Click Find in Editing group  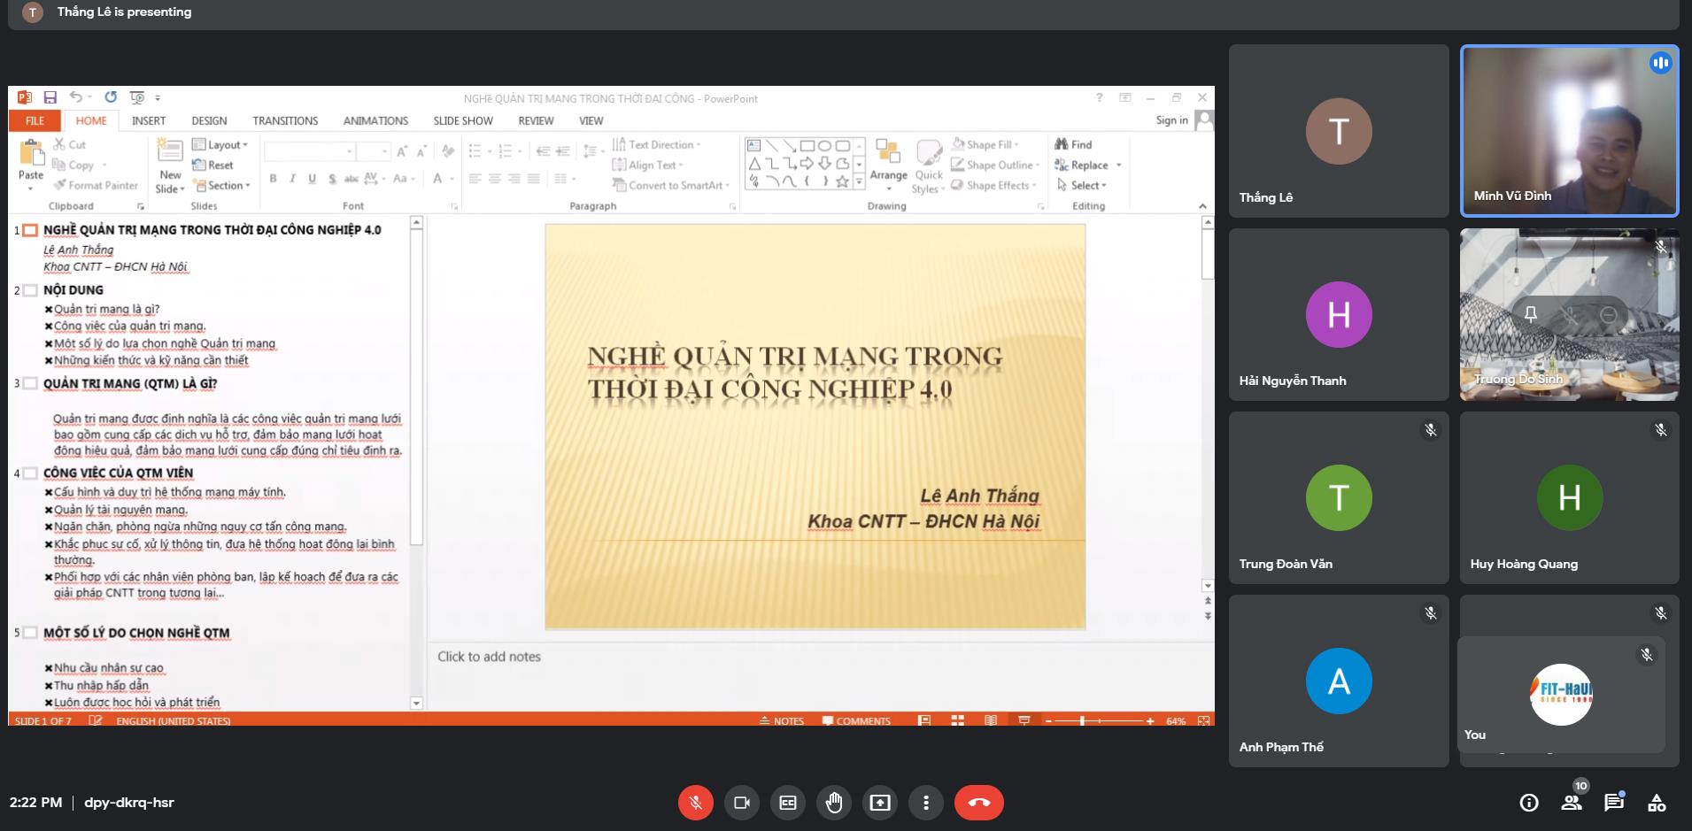coord(1073,144)
